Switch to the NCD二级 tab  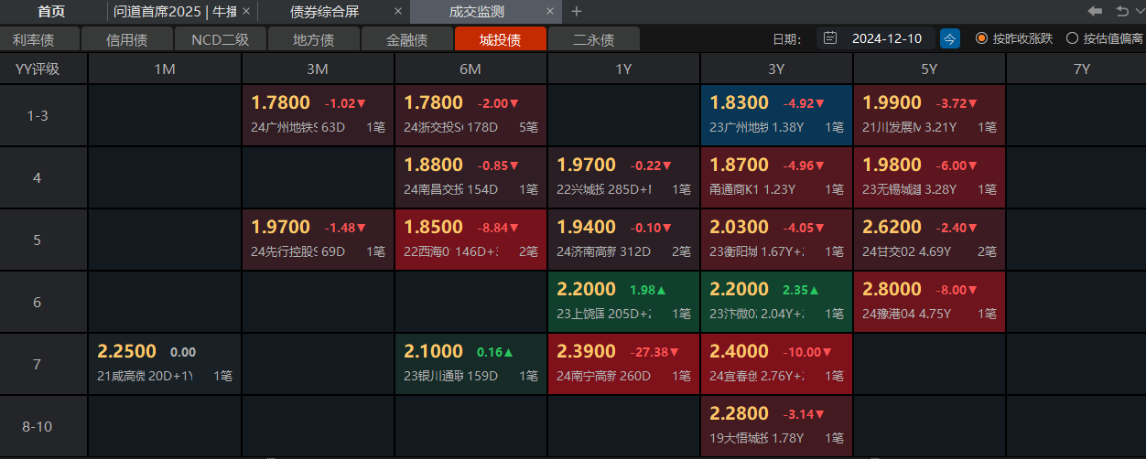220,39
